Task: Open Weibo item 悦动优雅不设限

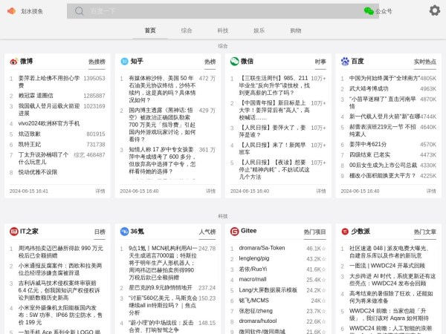Action: pos(38,172)
